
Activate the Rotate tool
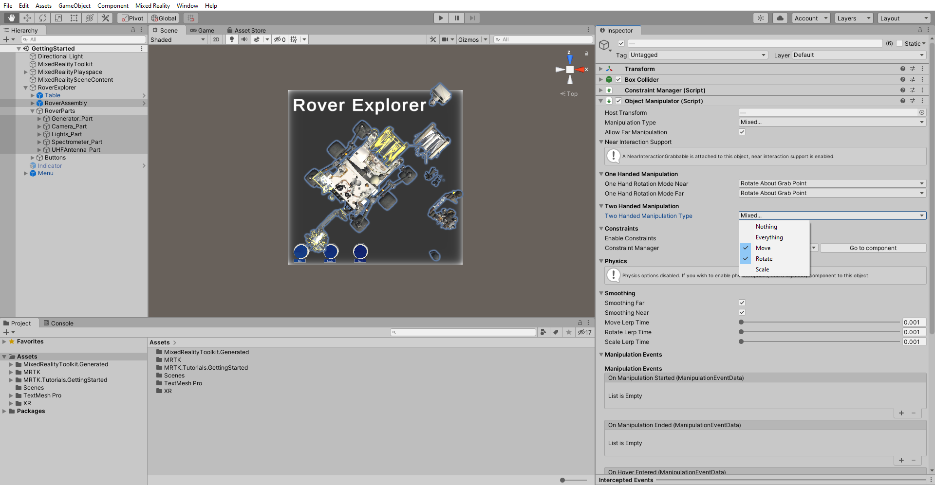point(43,18)
